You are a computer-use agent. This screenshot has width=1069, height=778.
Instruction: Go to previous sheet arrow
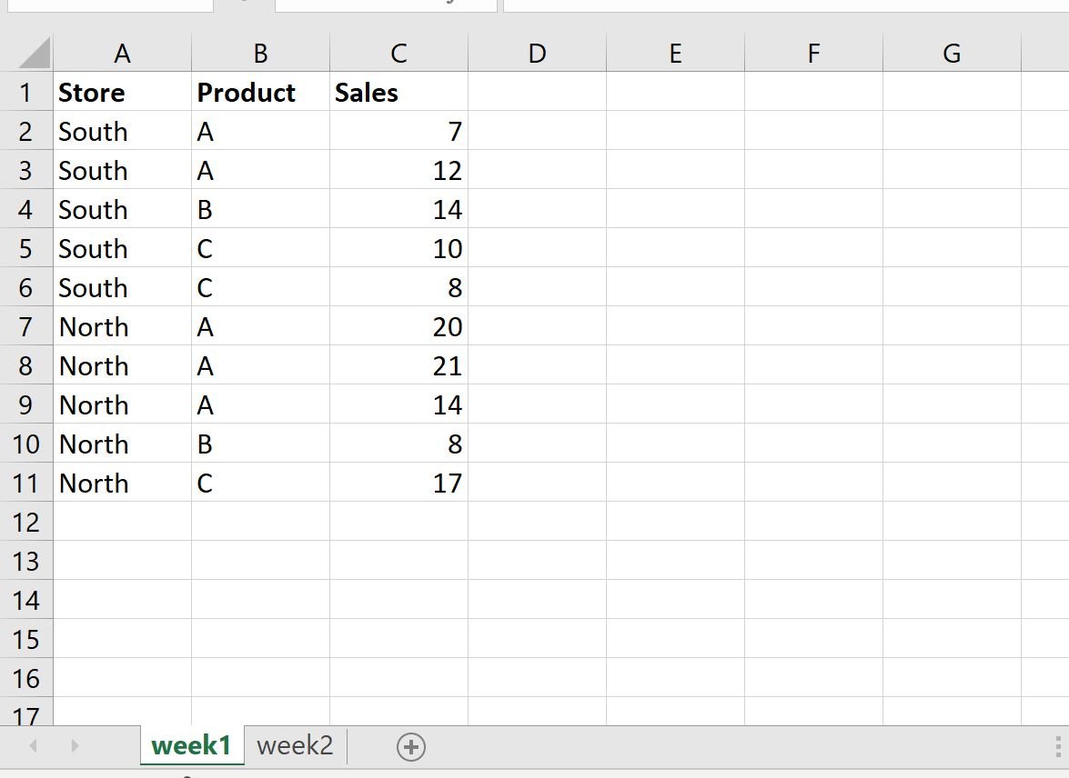tap(33, 746)
